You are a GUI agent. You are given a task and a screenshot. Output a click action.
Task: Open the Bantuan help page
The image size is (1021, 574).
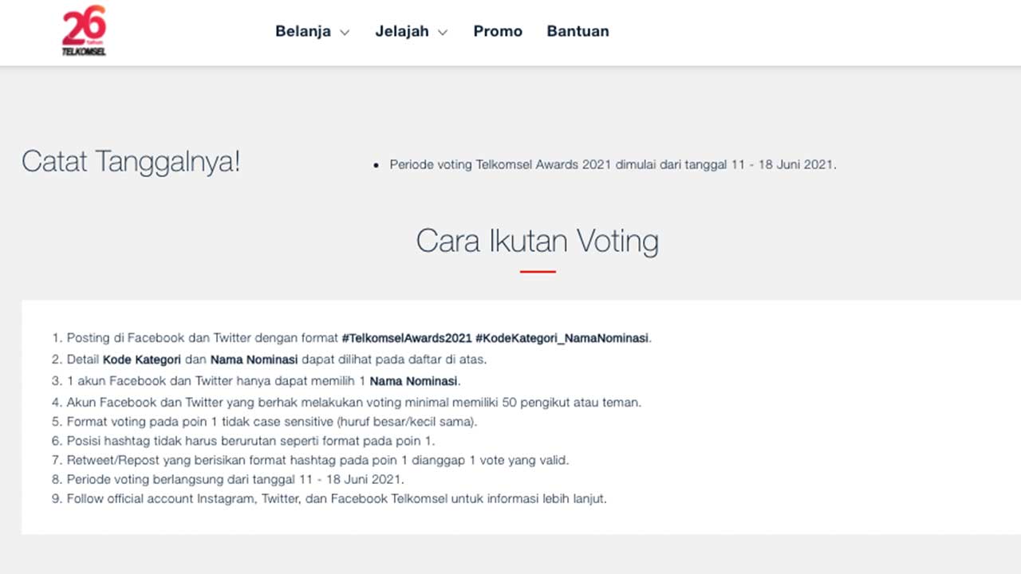tap(578, 31)
